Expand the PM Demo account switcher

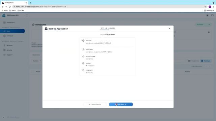point(27,15)
